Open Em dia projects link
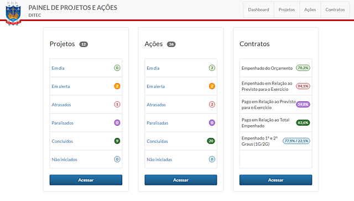 [x=58, y=68]
